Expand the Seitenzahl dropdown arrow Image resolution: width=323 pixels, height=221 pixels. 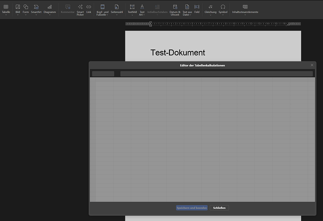coord(117,15)
